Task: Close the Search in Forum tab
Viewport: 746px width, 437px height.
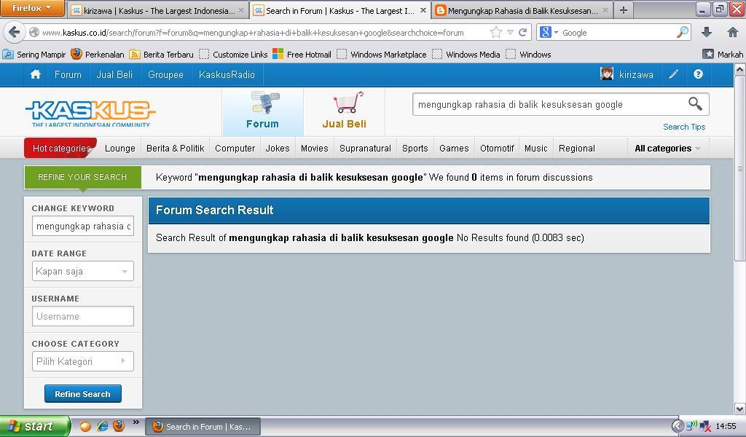Action: pos(423,10)
